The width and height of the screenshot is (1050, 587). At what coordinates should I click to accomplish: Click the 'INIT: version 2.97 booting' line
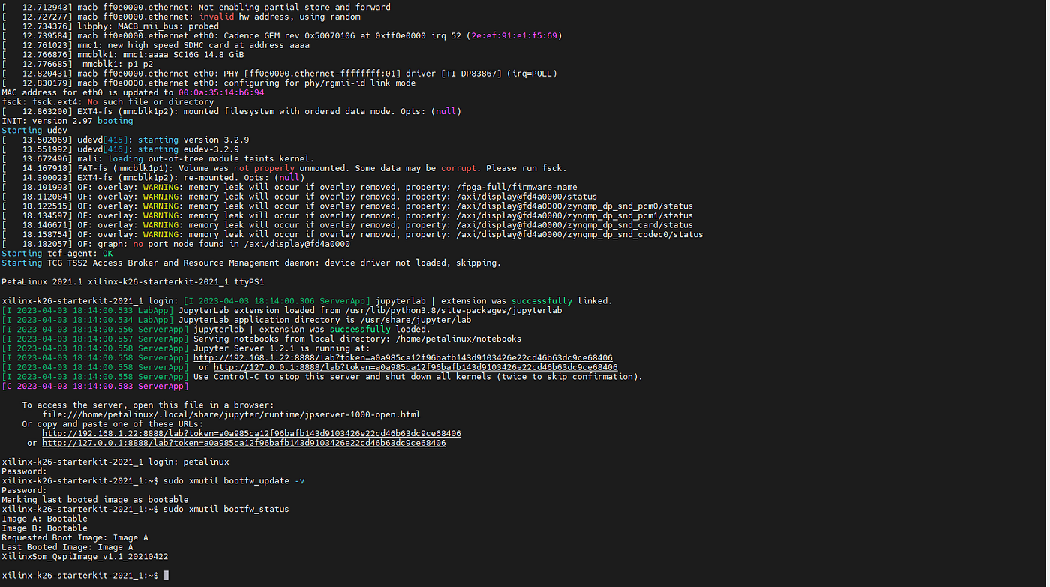67,121
